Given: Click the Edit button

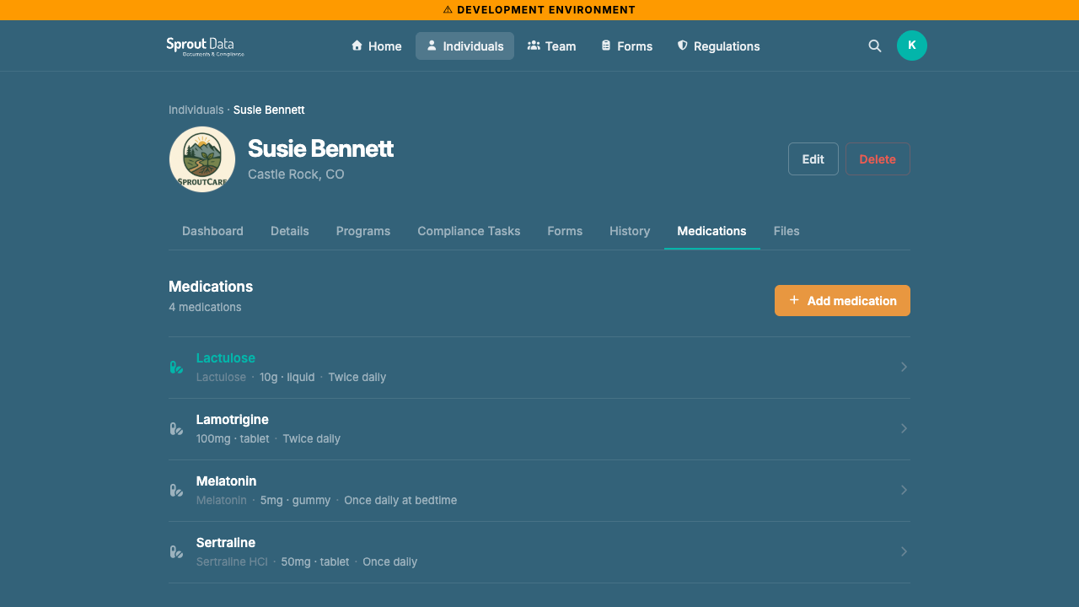Looking at the screenshot, I should coord(813,159).
